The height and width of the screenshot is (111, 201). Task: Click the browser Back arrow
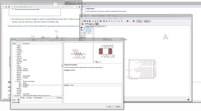[x=3, y=7]
